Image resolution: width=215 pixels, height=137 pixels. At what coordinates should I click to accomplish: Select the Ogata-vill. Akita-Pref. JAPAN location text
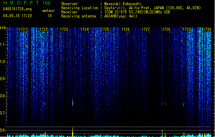152,8
